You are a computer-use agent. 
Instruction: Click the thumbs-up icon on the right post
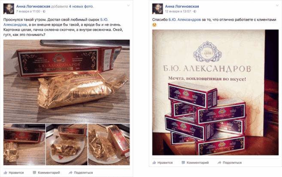tap(154, 162)
